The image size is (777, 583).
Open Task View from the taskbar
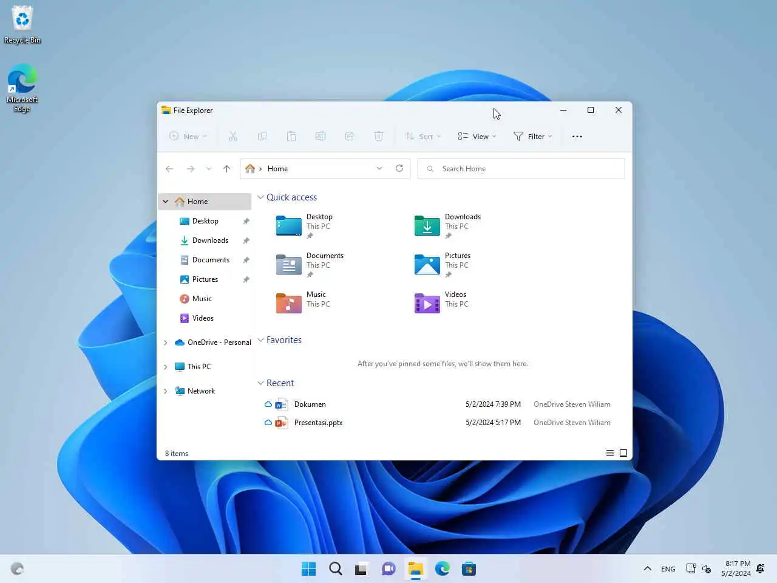pyautogui.click(x=362, y=569)
